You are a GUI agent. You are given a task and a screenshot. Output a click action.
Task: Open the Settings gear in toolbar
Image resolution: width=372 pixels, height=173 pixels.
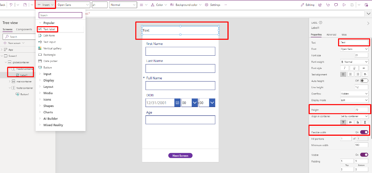coord(206,5)
